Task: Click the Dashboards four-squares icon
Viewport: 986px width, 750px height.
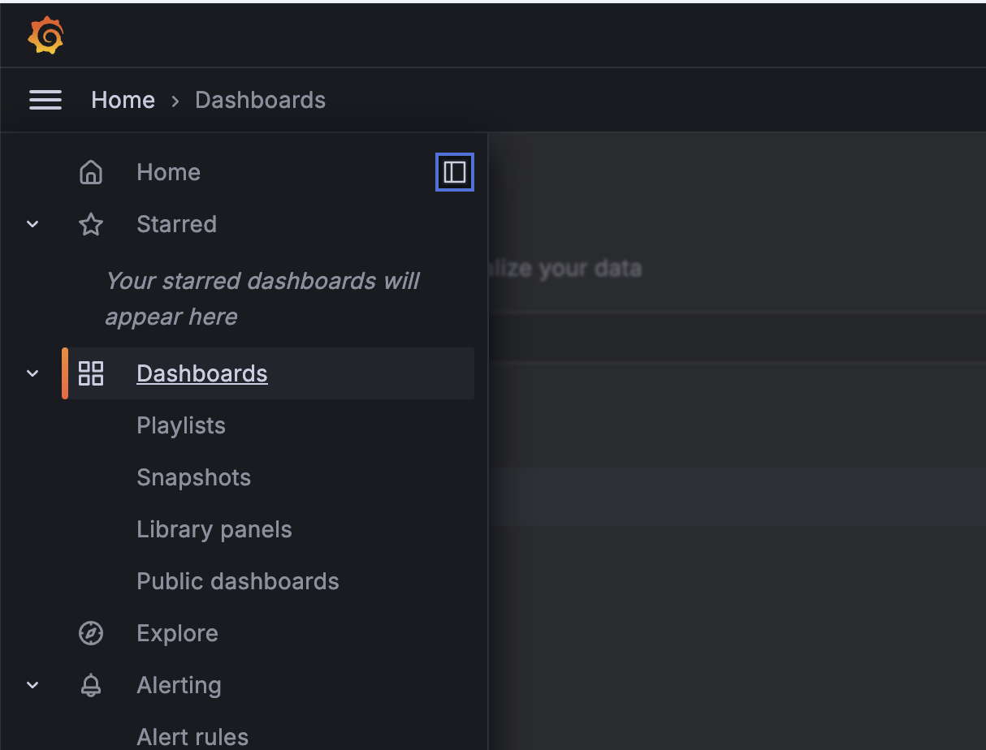Action: point(91,373)
